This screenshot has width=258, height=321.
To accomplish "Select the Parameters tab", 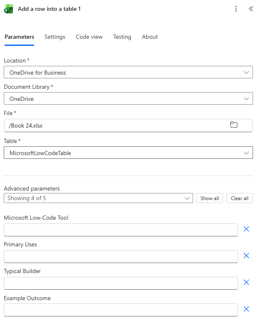I will 20,37.
